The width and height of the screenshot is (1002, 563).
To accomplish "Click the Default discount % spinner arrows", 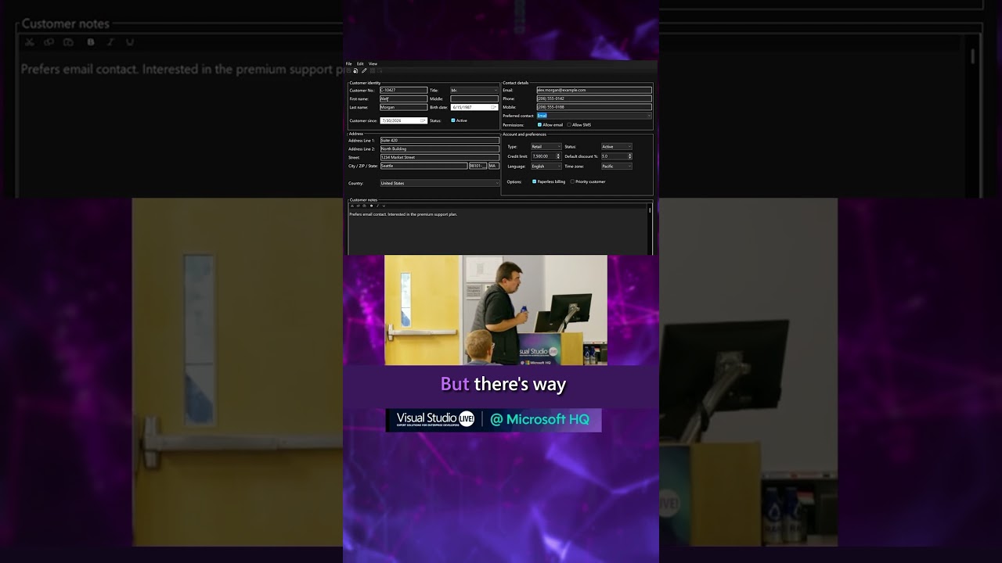I will click(x=629, y=156).
